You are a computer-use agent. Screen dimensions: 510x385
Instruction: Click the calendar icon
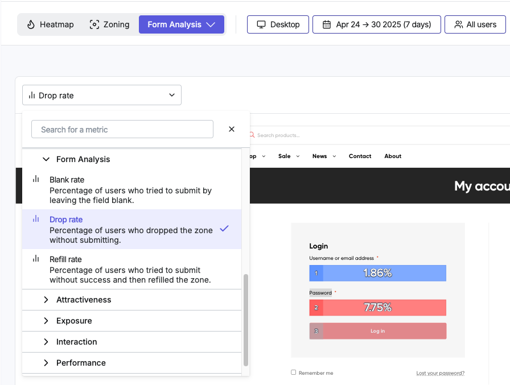click(x=327, y=24)
